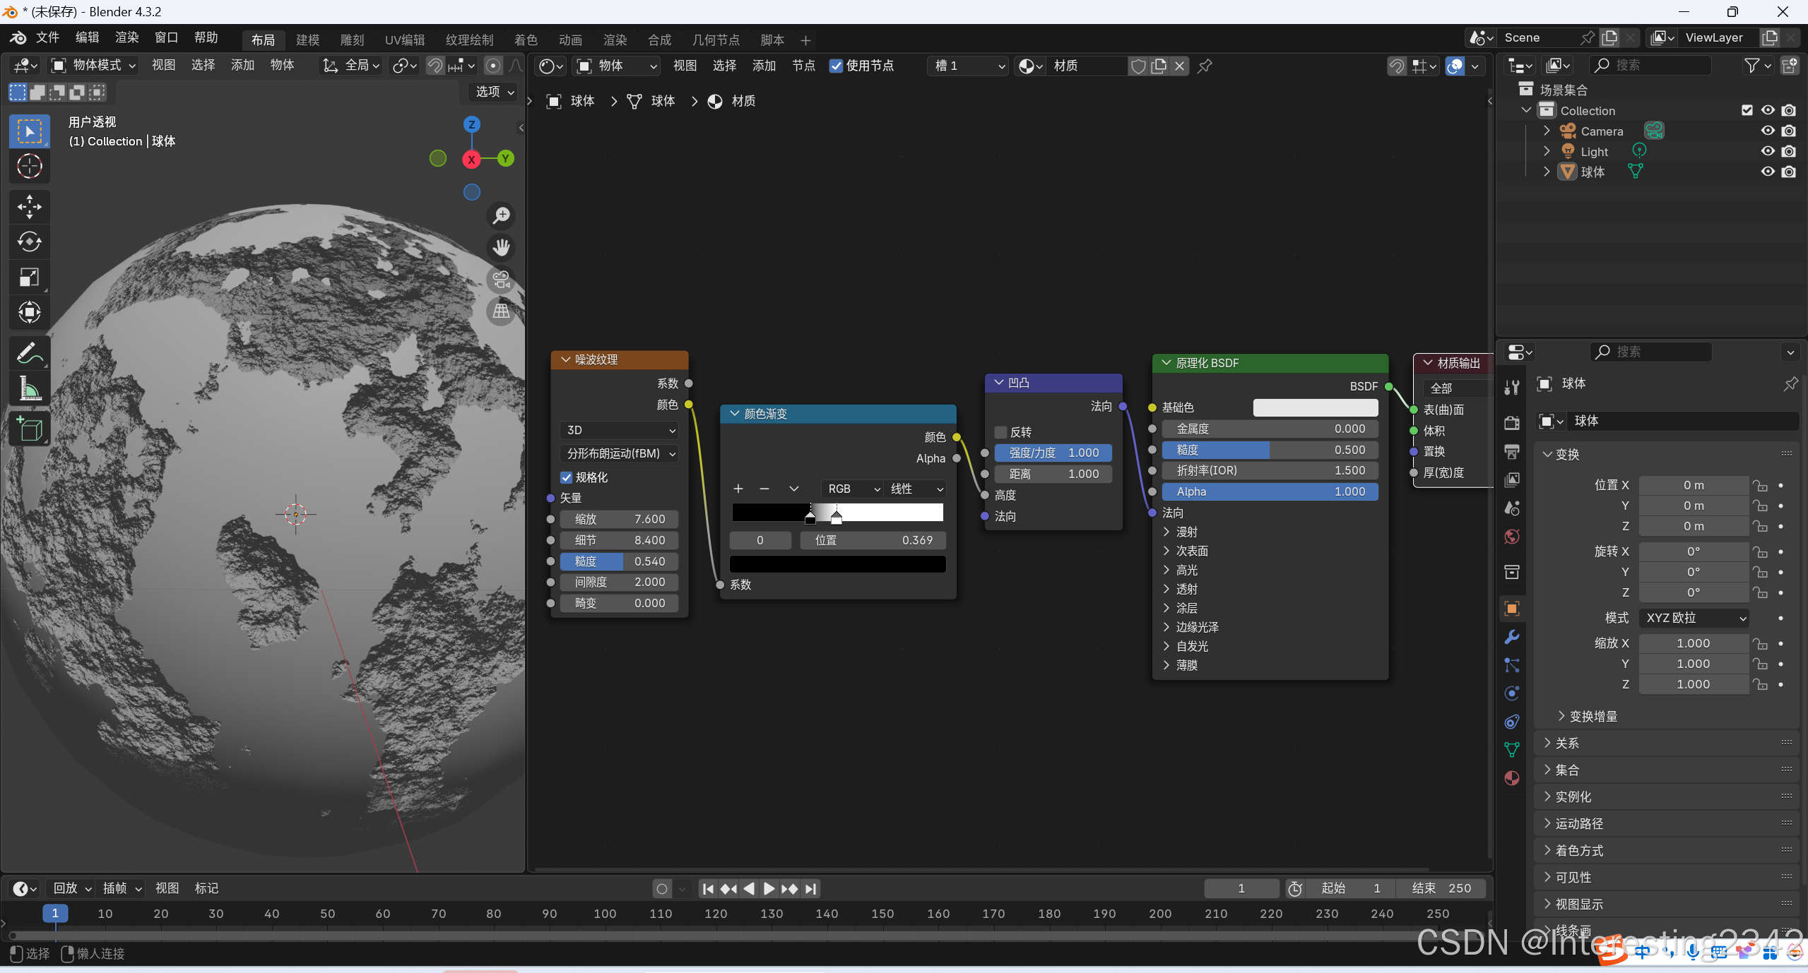
Task: Click the 基础色 white color swatch
Action: [1315, 407]
